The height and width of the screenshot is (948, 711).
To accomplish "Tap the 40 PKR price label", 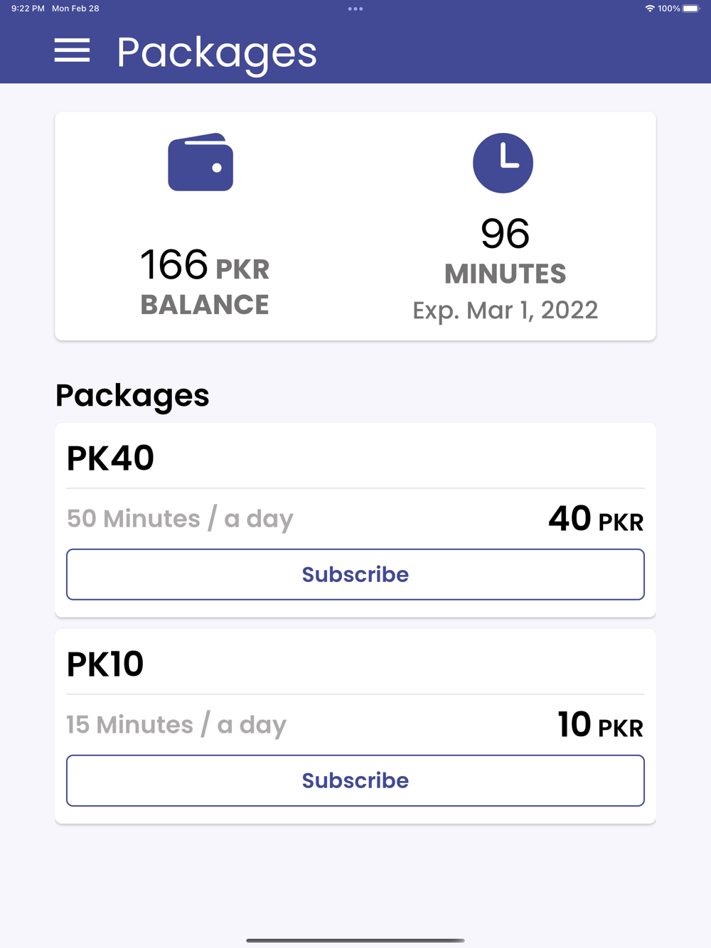I will coord(596,519).
